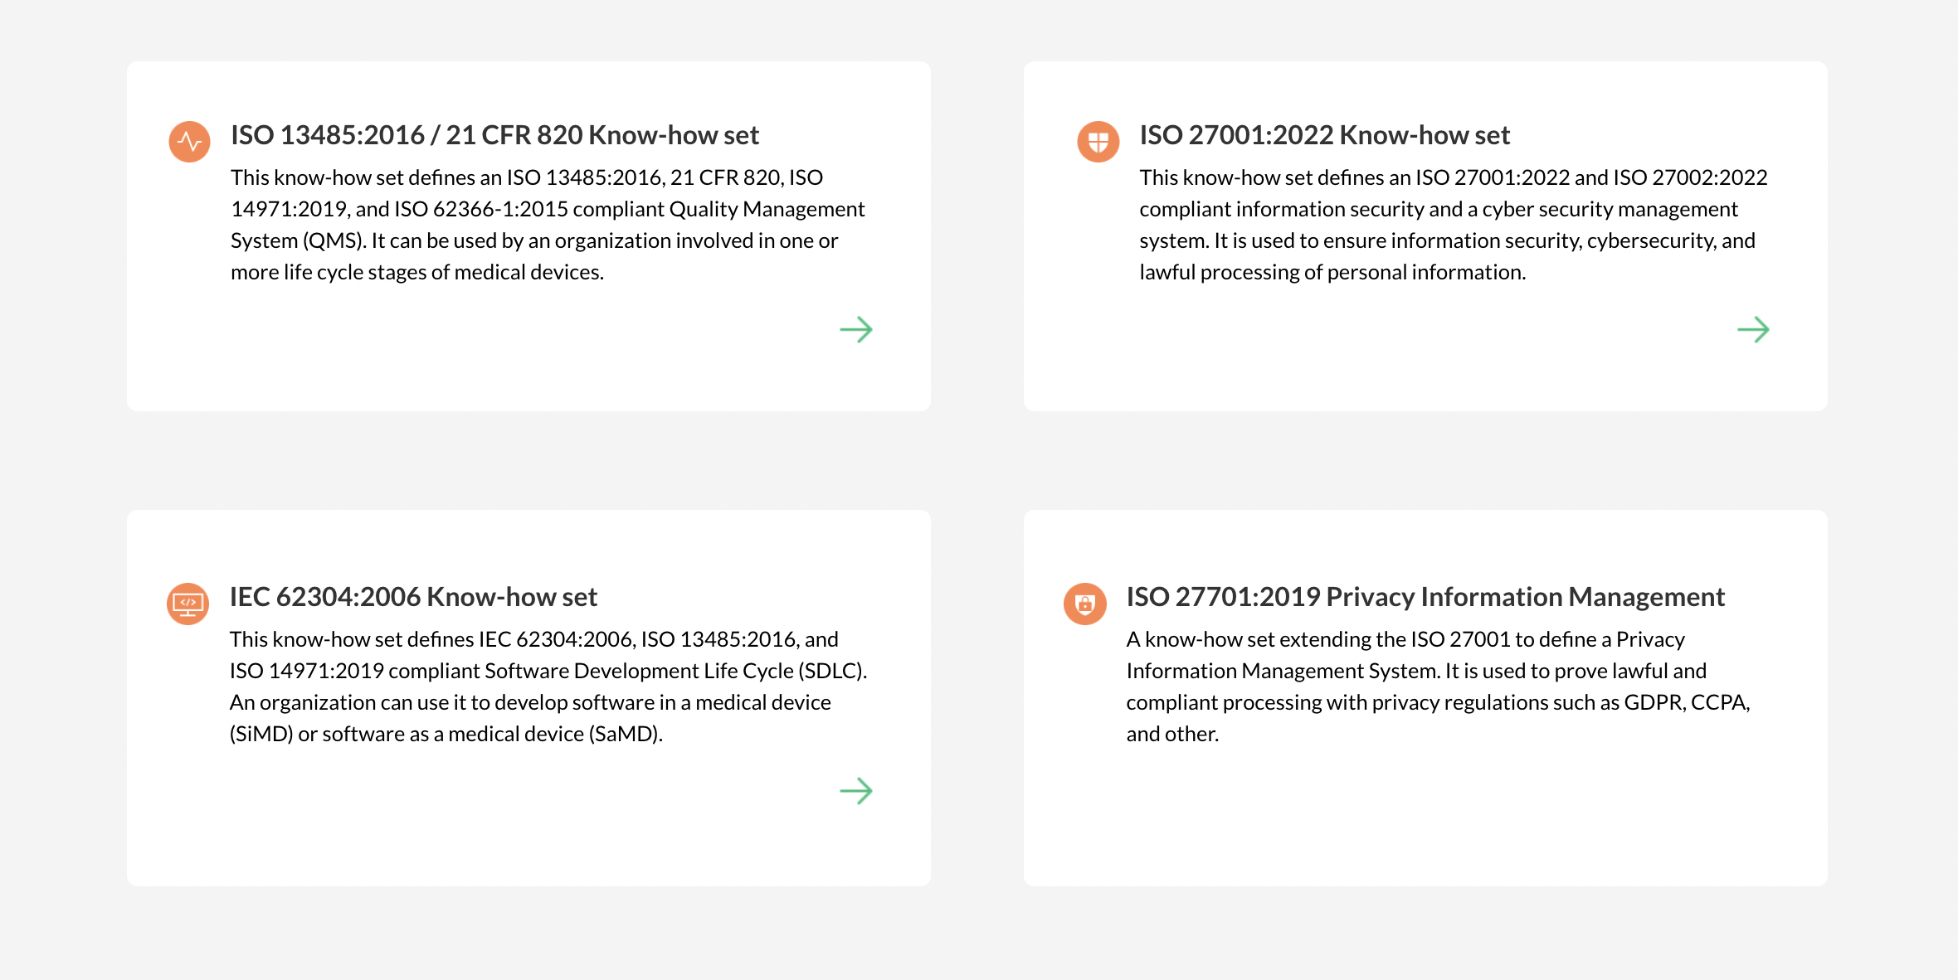
Task: Click the green arrow on the ISO 13485 card
Action: (858, 330)
